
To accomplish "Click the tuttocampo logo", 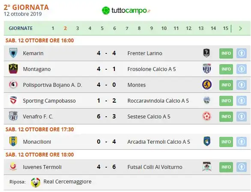I will [x=126, y=11].
